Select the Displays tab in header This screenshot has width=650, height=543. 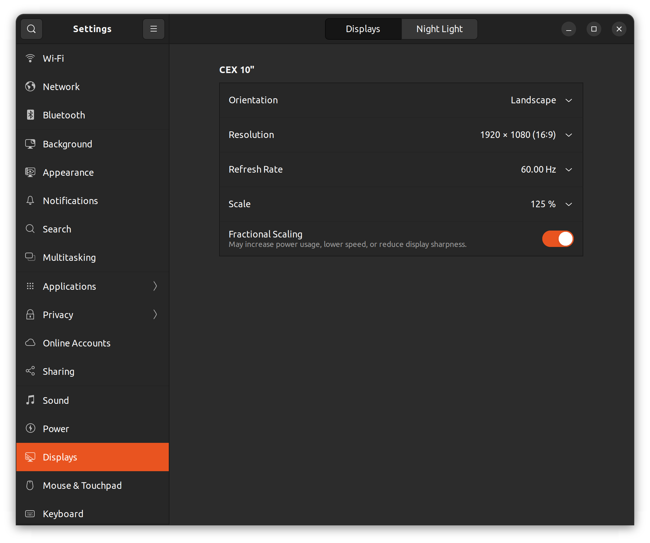click(363, 29)
